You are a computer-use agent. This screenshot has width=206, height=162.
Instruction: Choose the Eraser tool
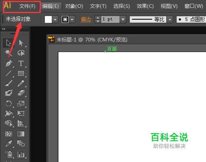tap(21, 93)
